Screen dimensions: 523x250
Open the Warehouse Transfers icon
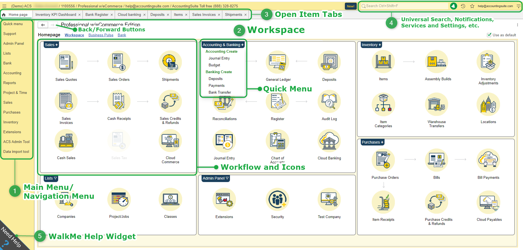click(x=436, y=105)
